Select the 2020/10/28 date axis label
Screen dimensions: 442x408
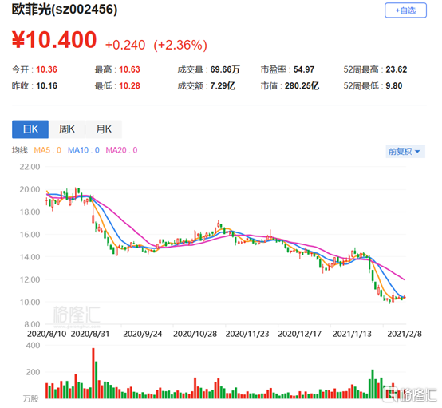coord(195,334)
